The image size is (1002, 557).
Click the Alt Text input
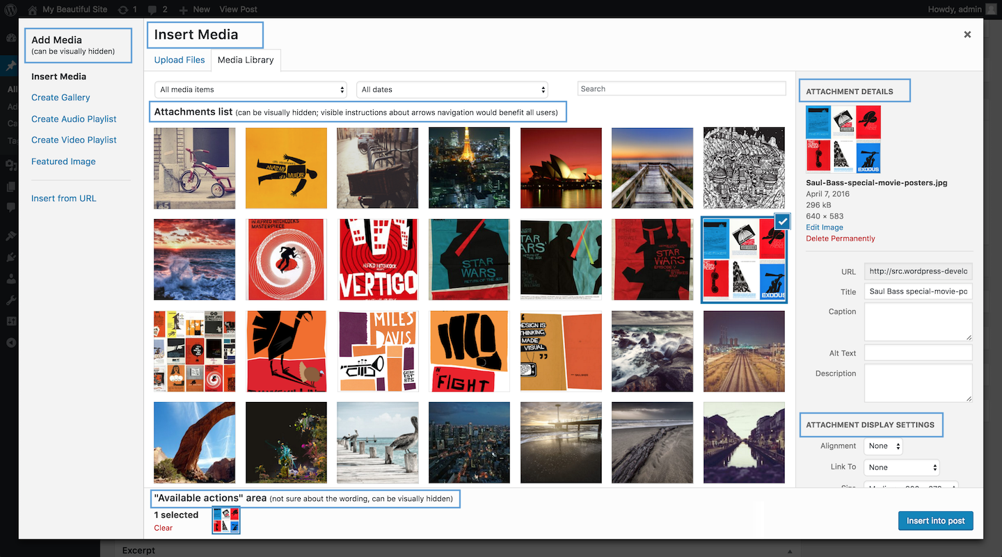[x=918, y=353]
